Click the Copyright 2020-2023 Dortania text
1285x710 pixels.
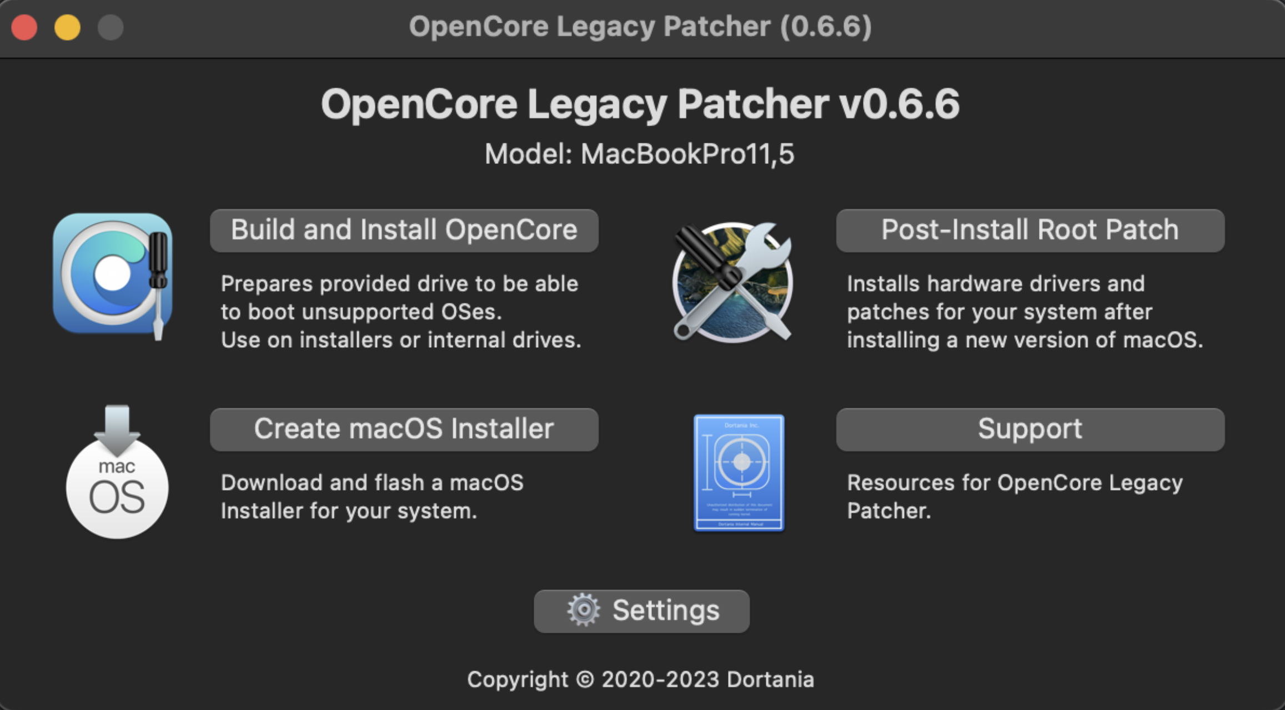640,679
